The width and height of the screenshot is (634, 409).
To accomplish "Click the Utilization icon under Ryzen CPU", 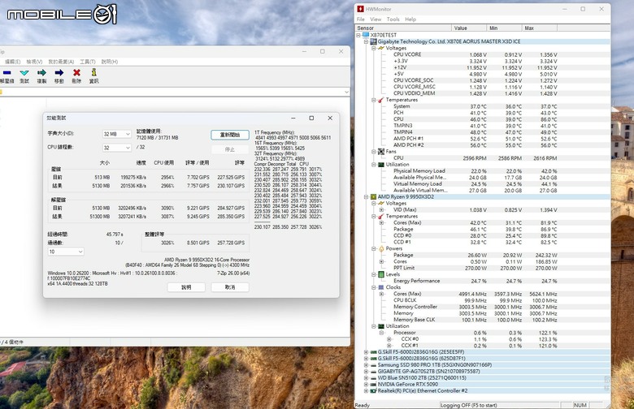I will click(x=381, y=326).
